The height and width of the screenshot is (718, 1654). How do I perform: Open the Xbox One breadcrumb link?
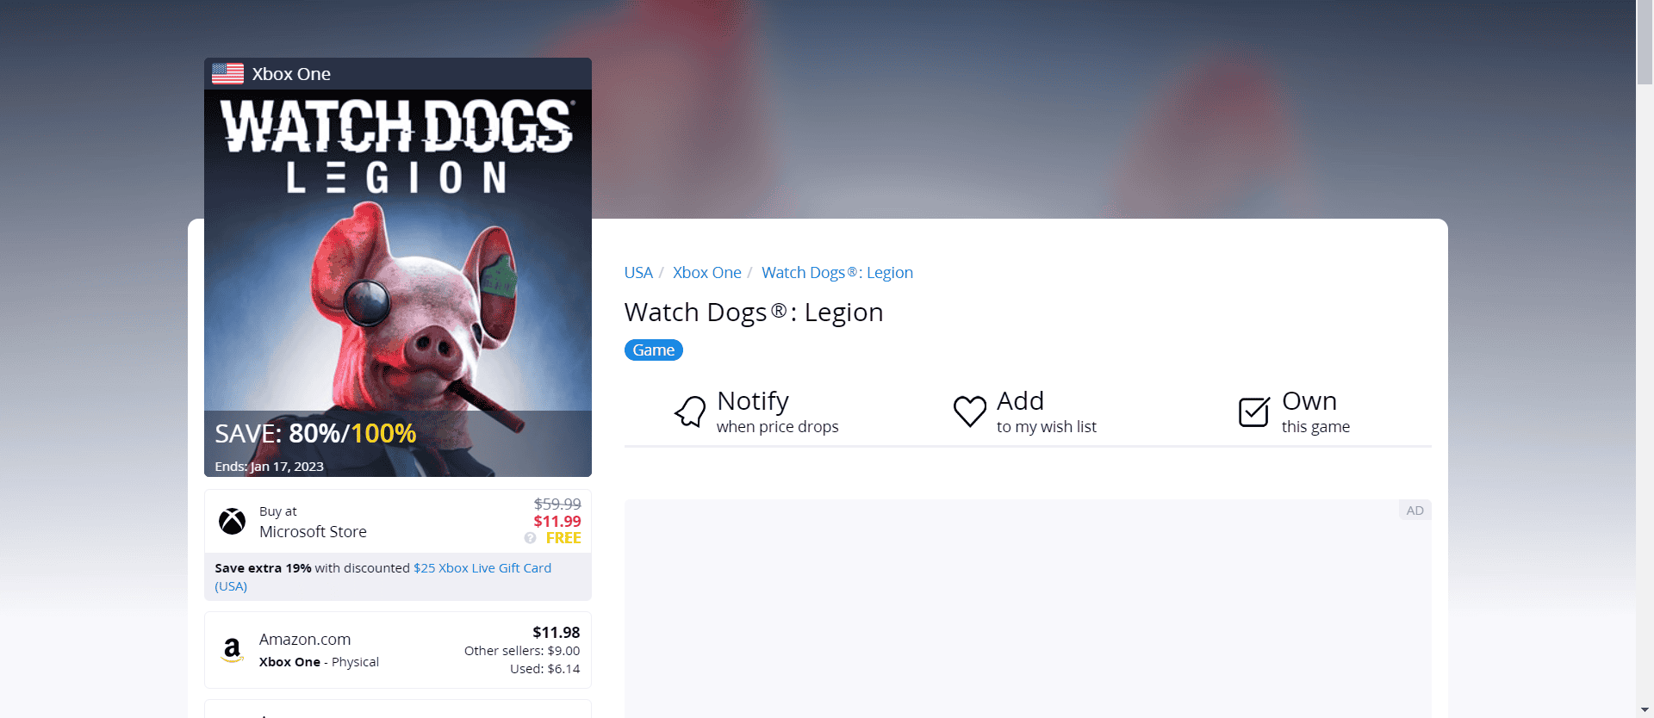[x=706, y=273]
